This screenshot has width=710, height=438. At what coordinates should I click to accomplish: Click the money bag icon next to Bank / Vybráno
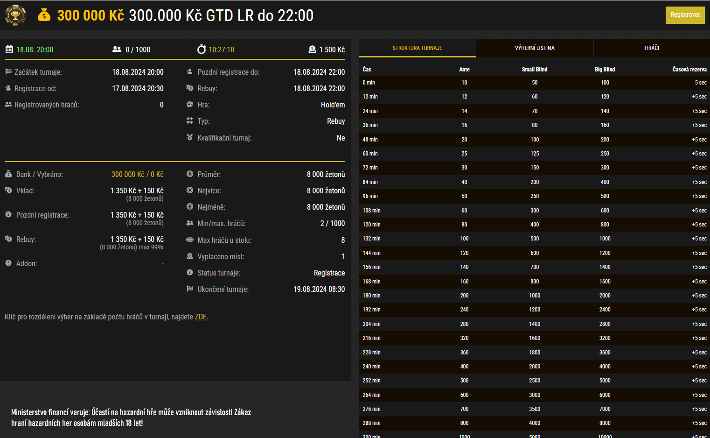pos(8,174)
